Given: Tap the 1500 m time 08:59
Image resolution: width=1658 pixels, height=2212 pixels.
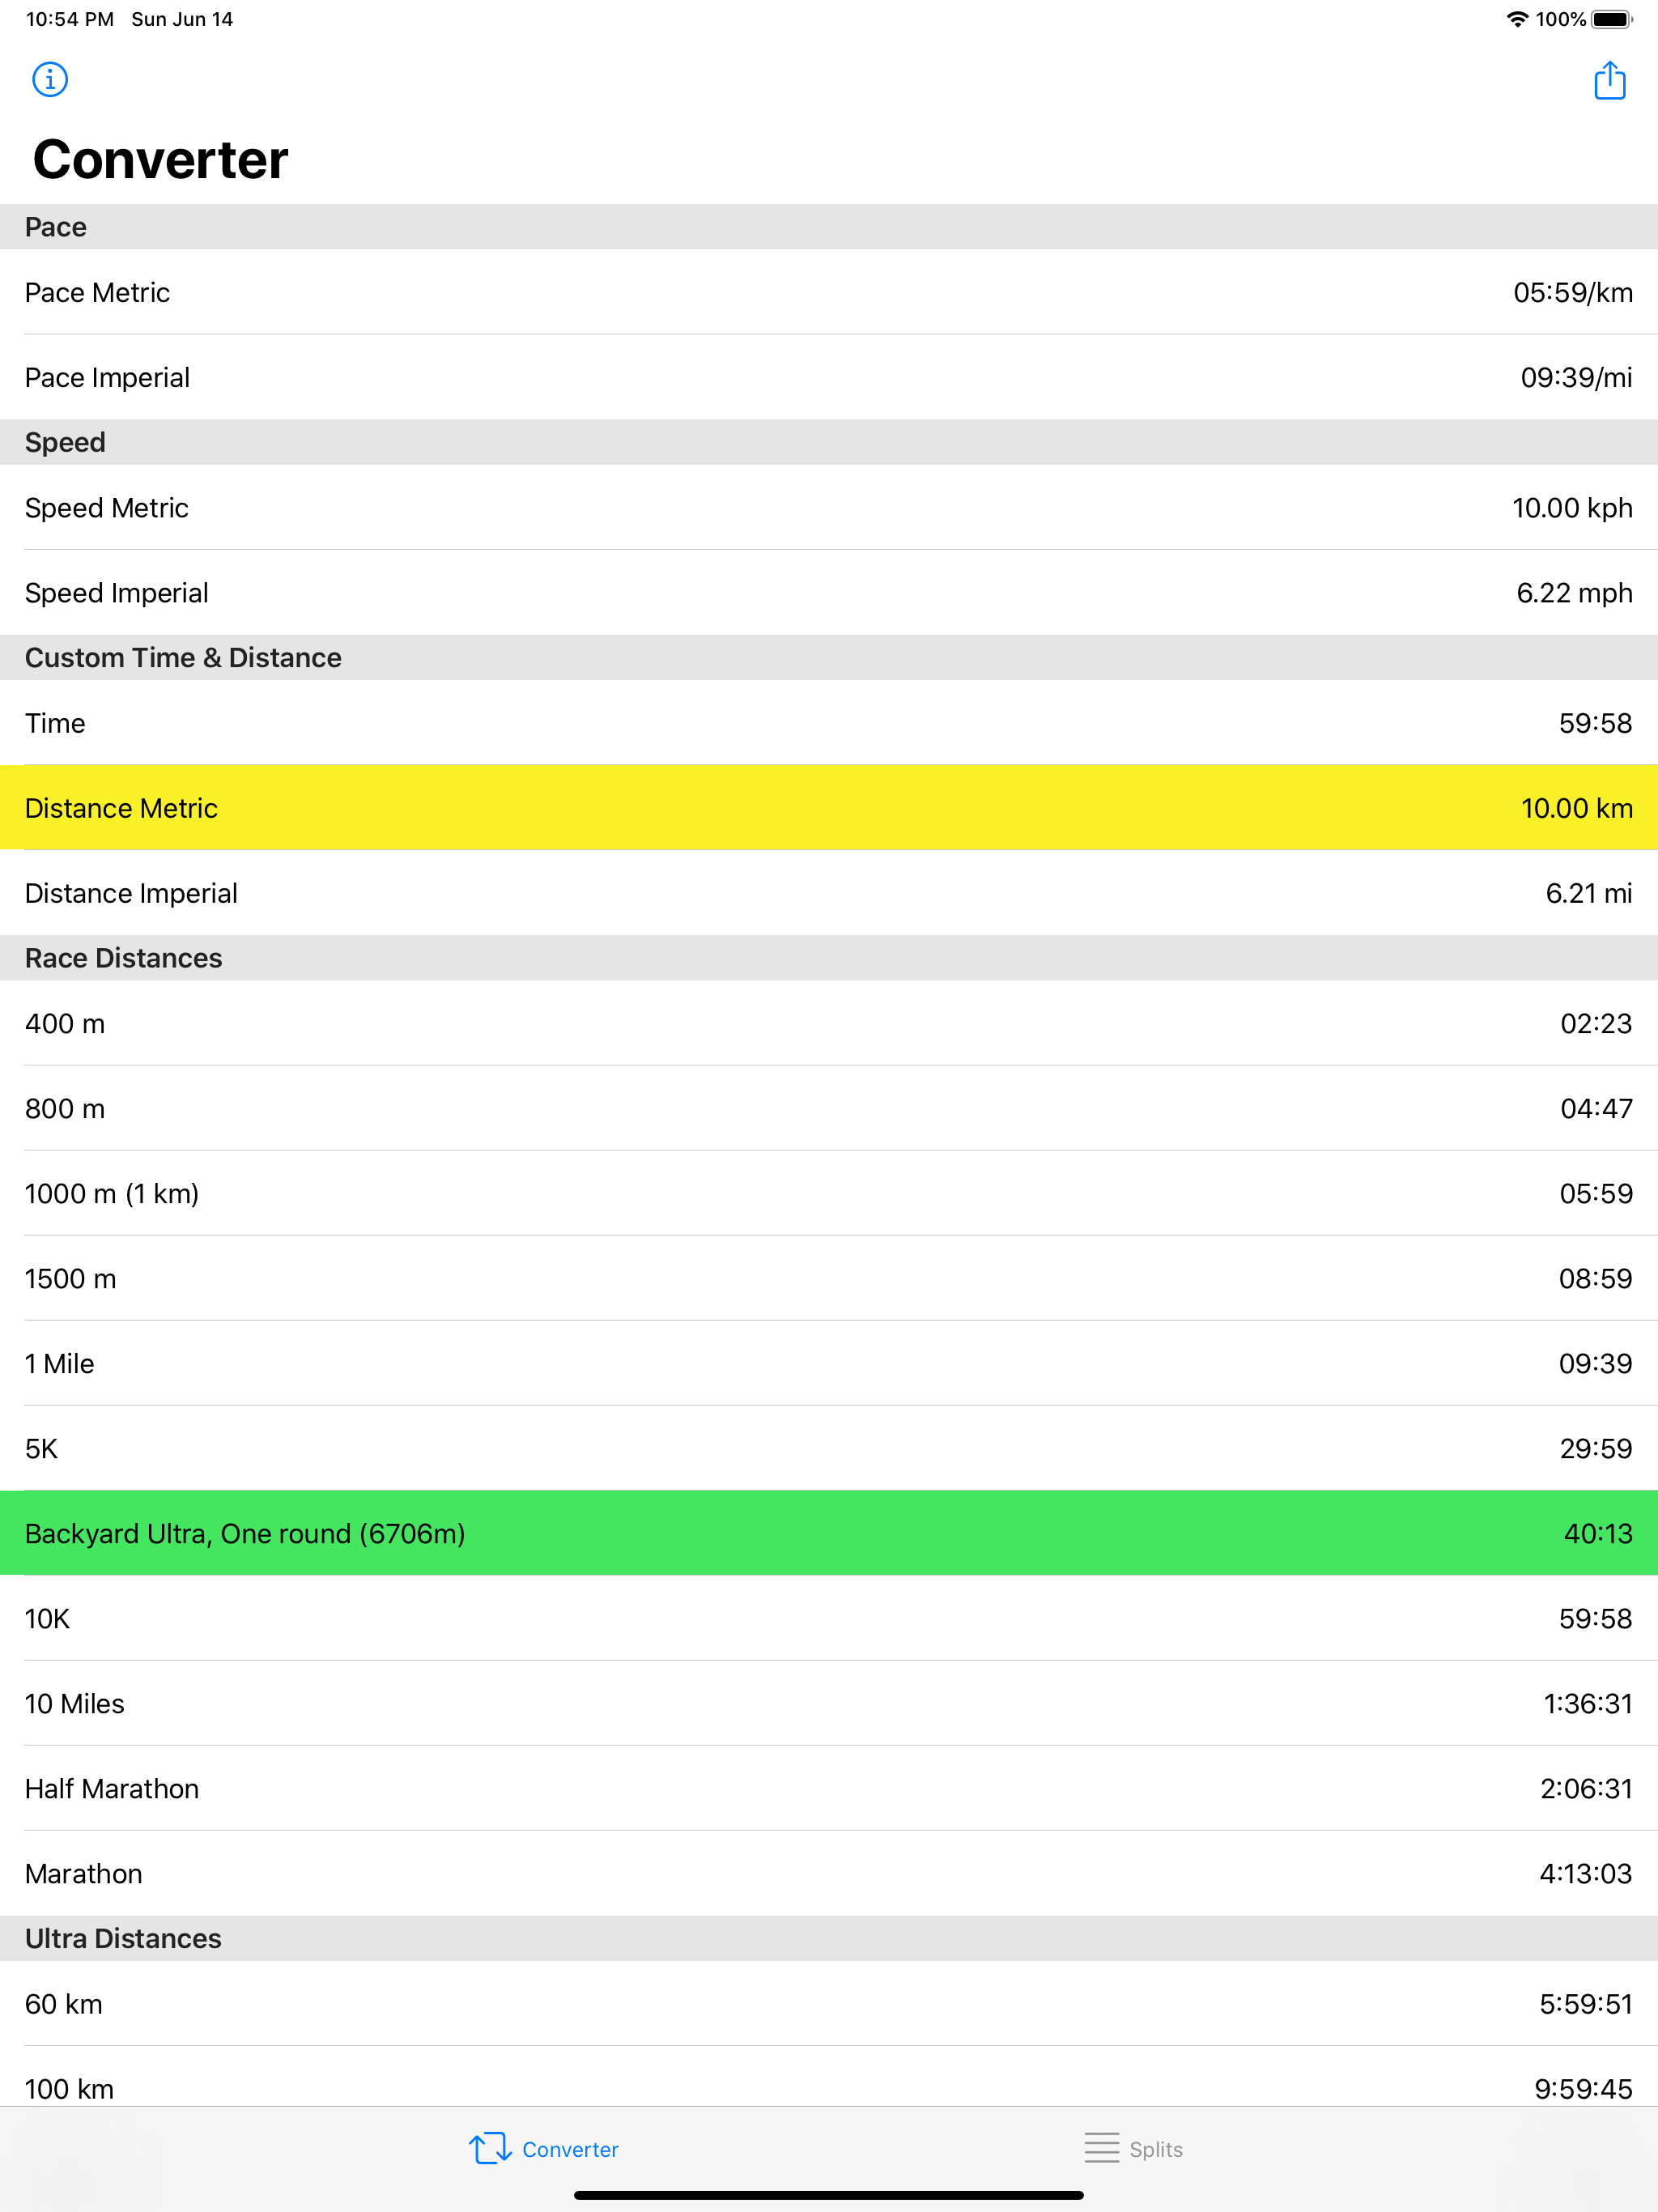Looking at the screenshot, I should (1595, 1278).
